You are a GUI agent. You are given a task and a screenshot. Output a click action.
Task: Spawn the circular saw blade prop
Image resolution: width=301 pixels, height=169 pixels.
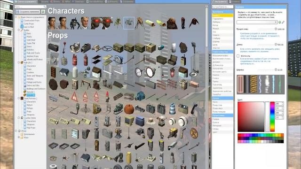[x=118, y=60]
